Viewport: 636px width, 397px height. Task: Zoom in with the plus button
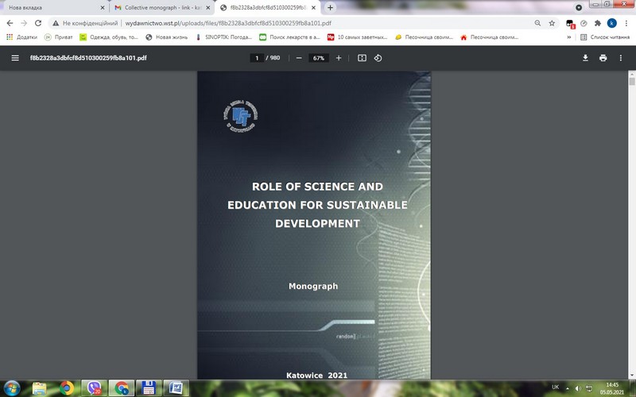(339, 58)
